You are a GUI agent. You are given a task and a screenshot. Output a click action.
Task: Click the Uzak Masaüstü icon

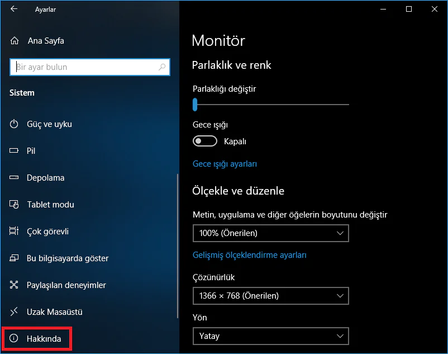click(x=15, y=312)
